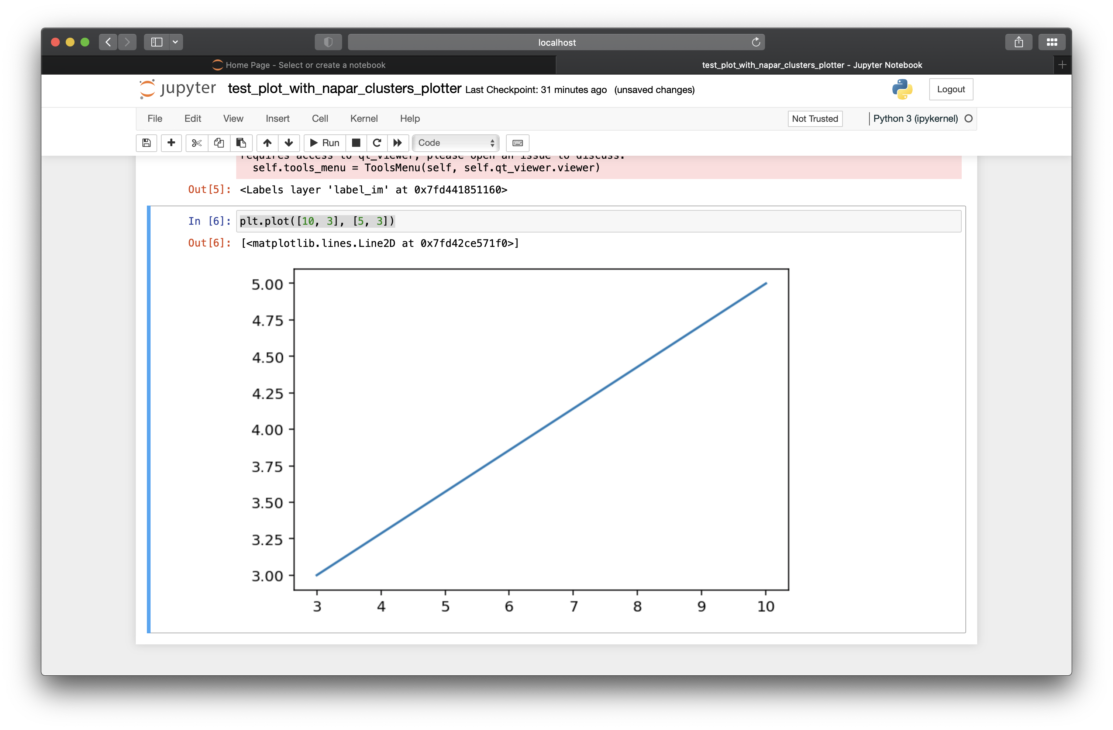Image resolution: width=1113 pixels, height=730 pixels.
Task: Insert a new cell below with the plus icon
Action: click(171, 143)
